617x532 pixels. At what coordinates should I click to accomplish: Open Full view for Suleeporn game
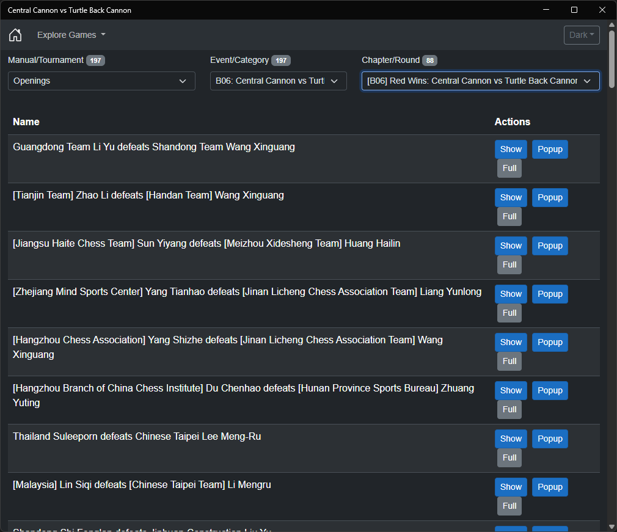(x=509, y=457)
